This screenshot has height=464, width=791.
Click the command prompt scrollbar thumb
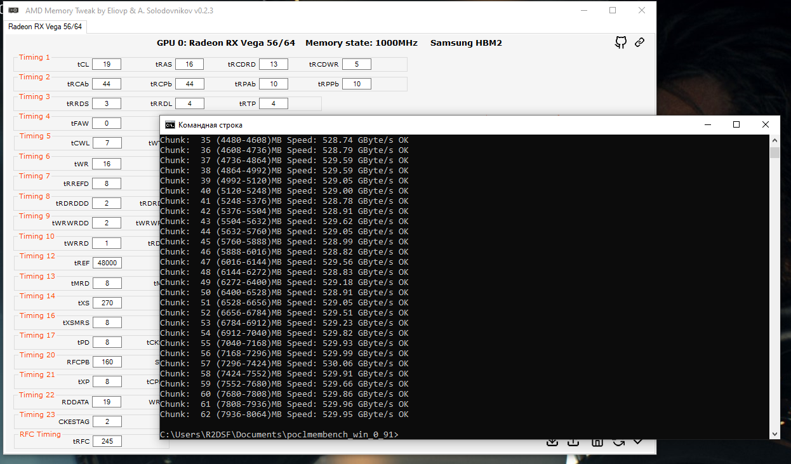(774, 152)
